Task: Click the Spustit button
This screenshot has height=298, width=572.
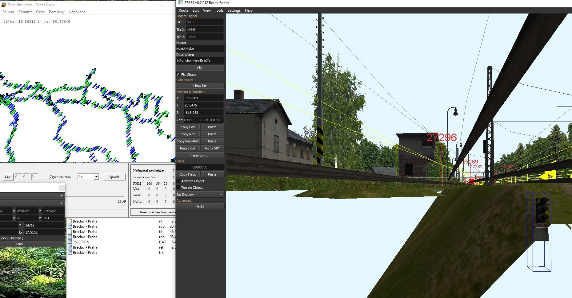Action: tap(114, 177)
